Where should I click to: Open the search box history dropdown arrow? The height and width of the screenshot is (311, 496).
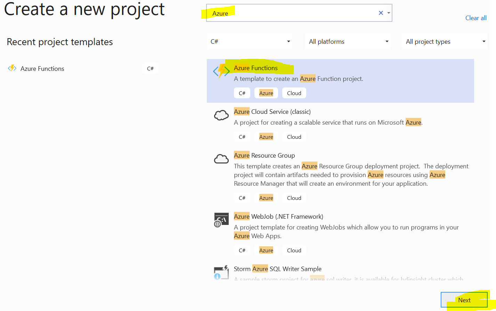[389, 13]
